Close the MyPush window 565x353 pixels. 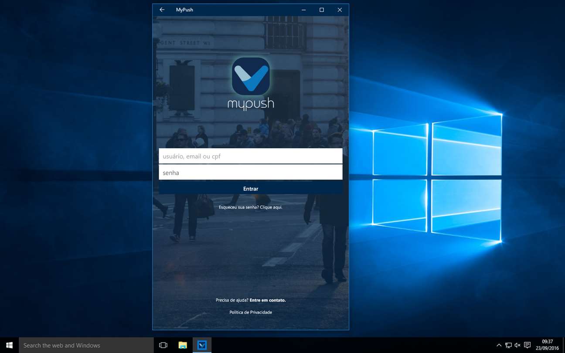tap(340, 10)
